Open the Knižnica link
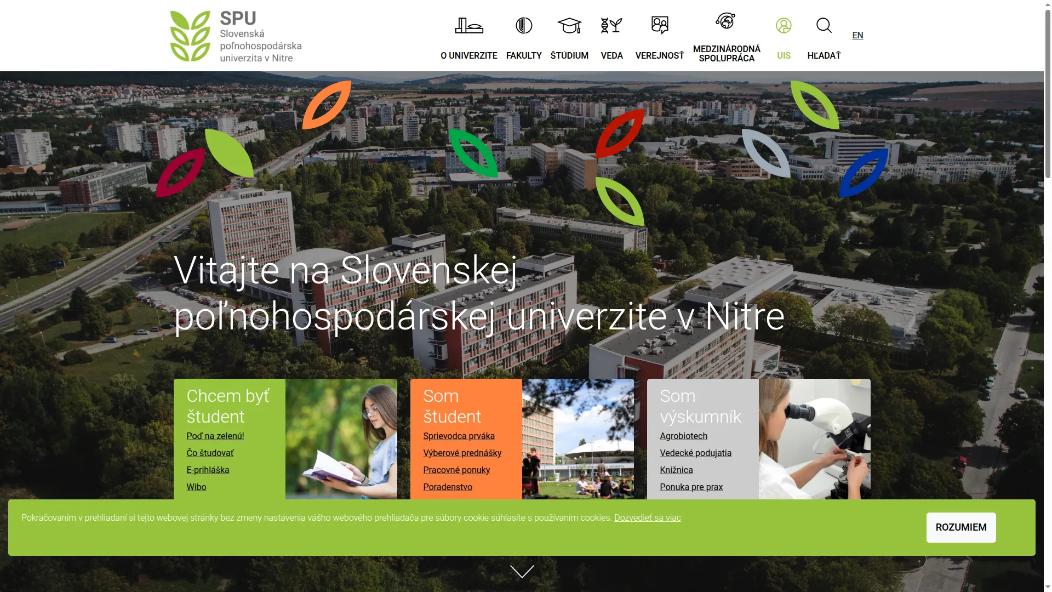Image resolution: width=1052 pixels, height=592 pixels. (676, 470)
